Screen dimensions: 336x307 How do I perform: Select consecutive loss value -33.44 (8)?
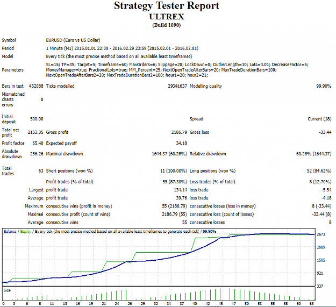click(x=321, y=214)
